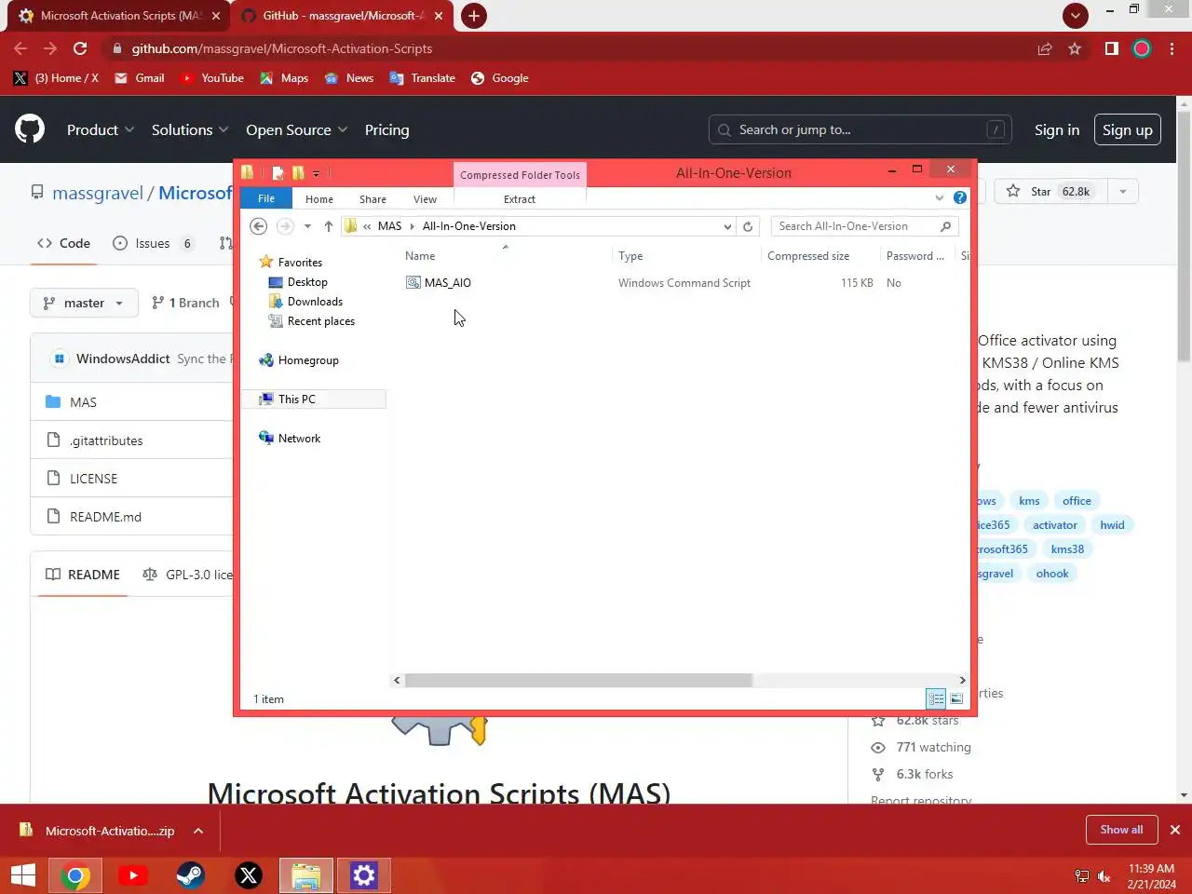Select This PC in navigation pane
This screenshot has height=894, width=1192.
point(315,400)
